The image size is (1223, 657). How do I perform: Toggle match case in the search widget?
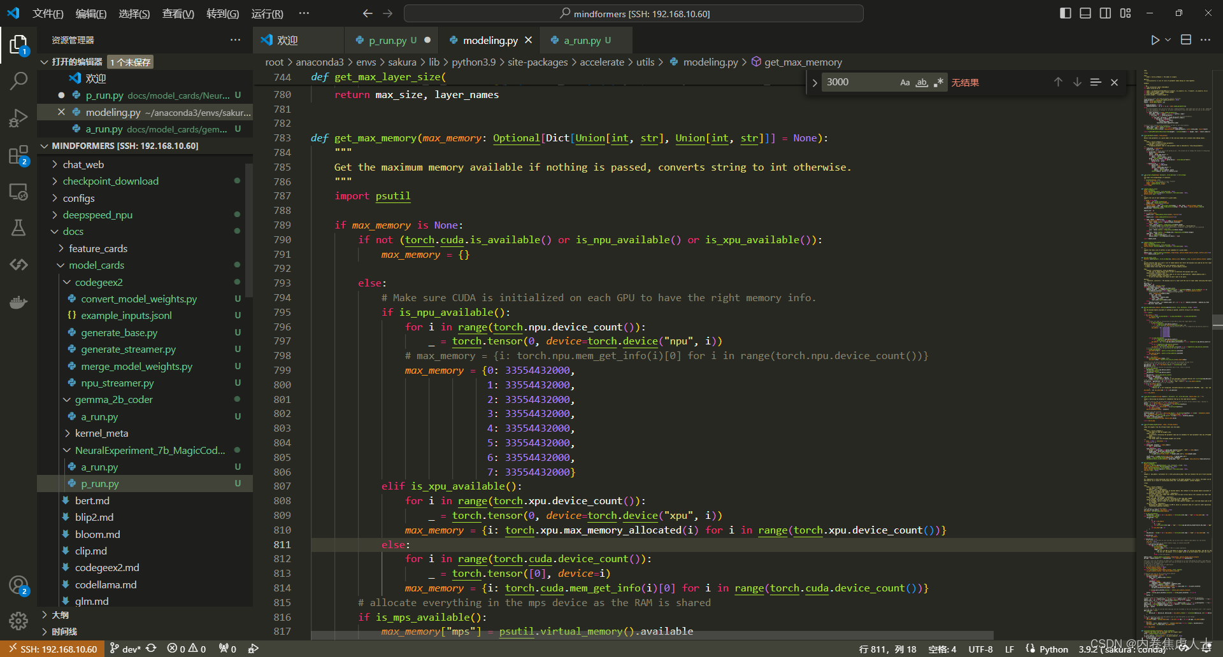pos(905,82)
